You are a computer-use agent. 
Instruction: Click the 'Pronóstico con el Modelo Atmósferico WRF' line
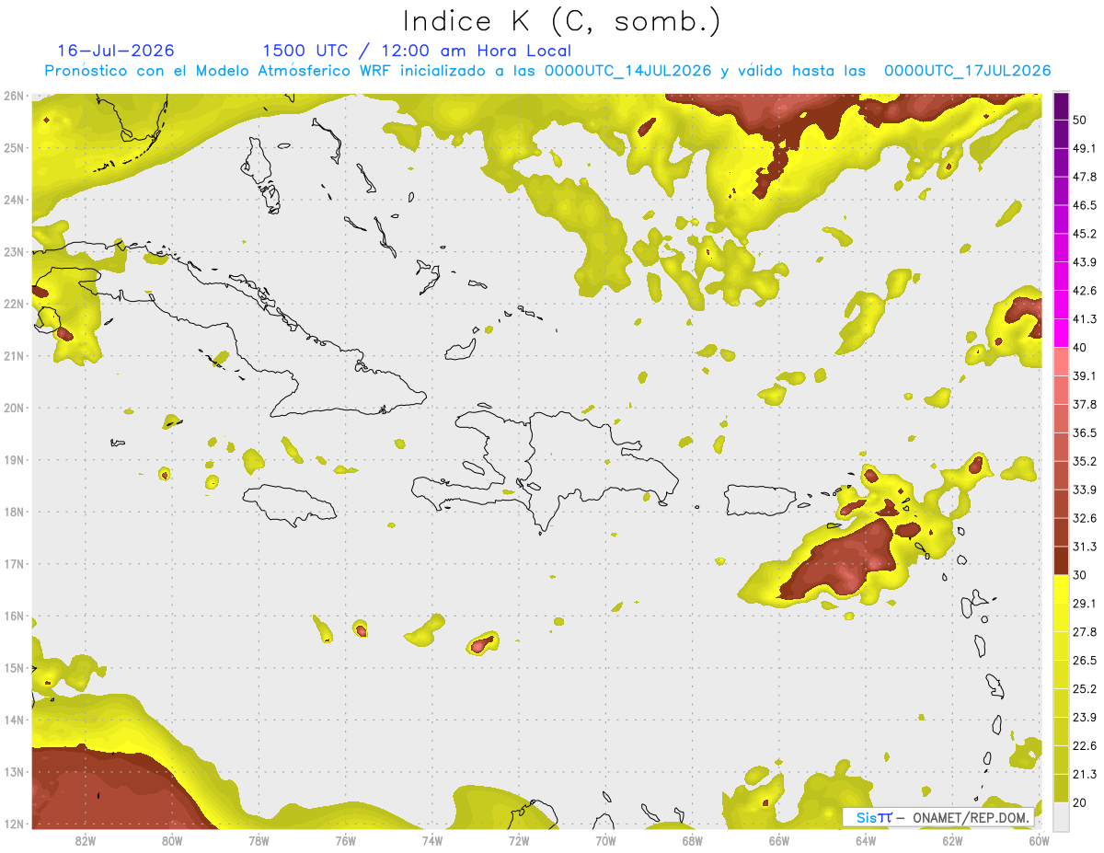point(547,71)
